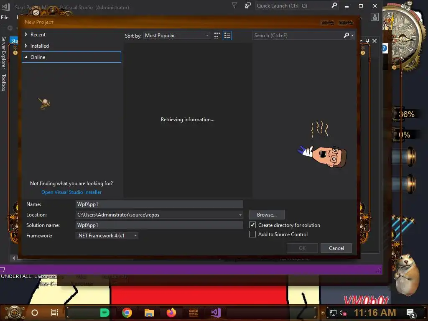Open the network tray icon

point(333,313)
